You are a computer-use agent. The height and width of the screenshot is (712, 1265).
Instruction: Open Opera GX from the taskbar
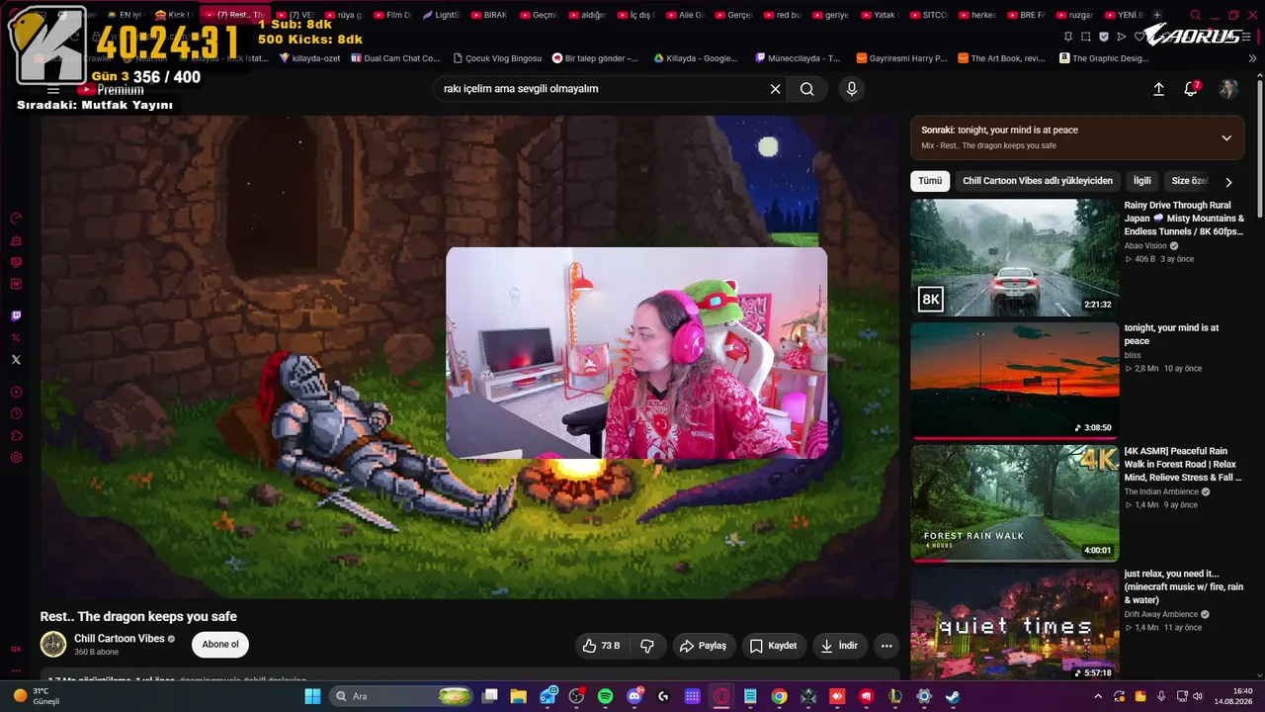tap(722, 696)
